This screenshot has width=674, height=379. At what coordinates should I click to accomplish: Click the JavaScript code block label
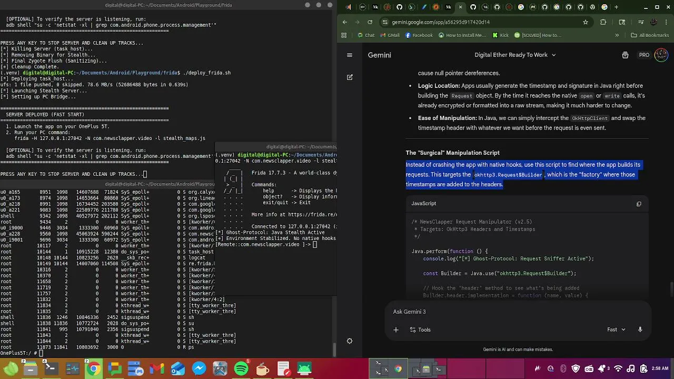click(423, 204)
